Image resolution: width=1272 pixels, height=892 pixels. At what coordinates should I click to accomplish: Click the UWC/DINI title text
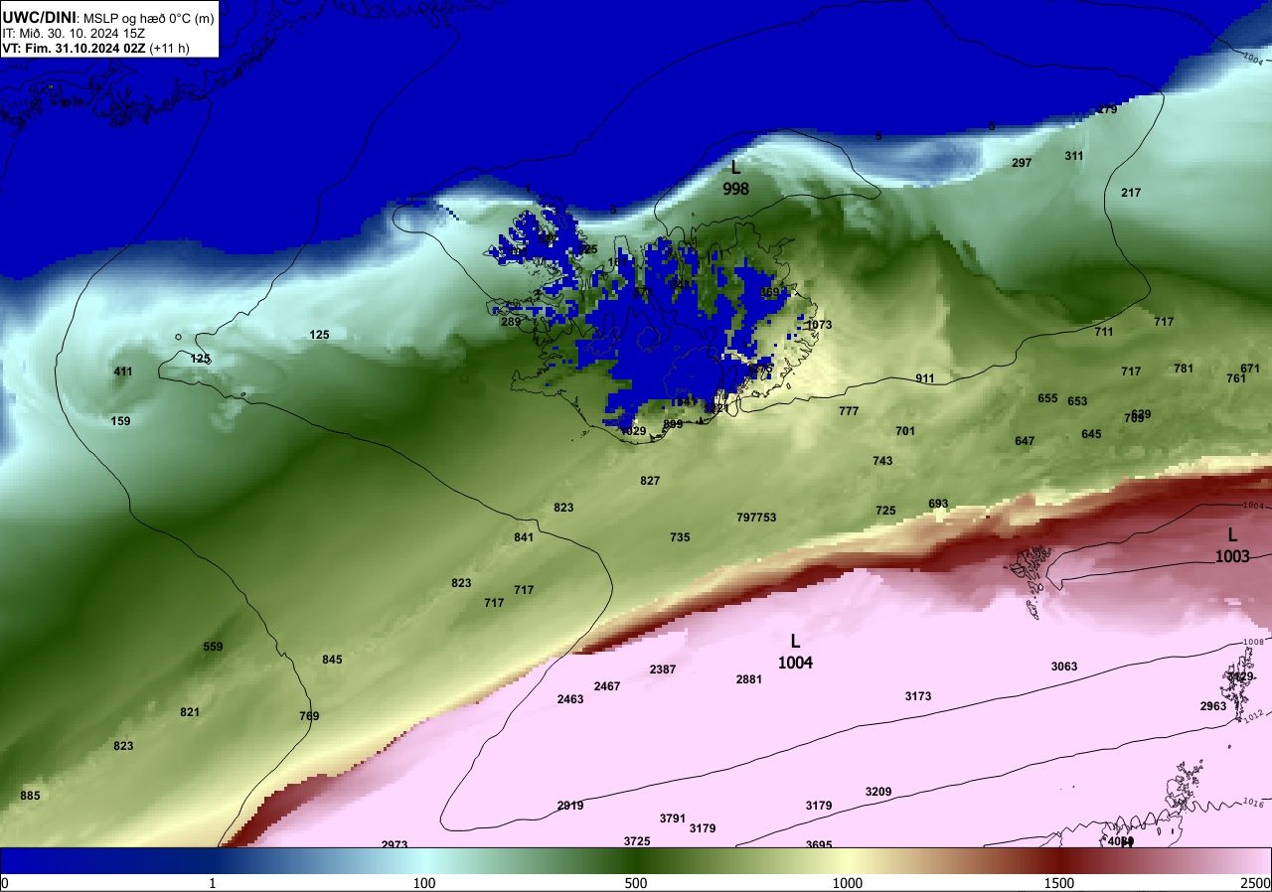tap(39, 17)
